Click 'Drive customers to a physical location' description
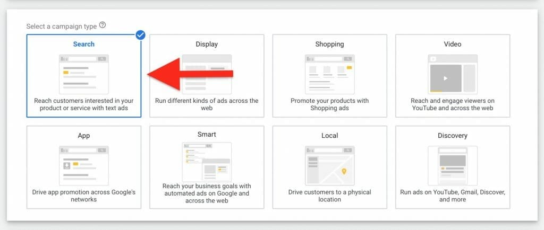The height and width of the screenshot is (230, 544). pyautogui.click(x=329, y=196)
